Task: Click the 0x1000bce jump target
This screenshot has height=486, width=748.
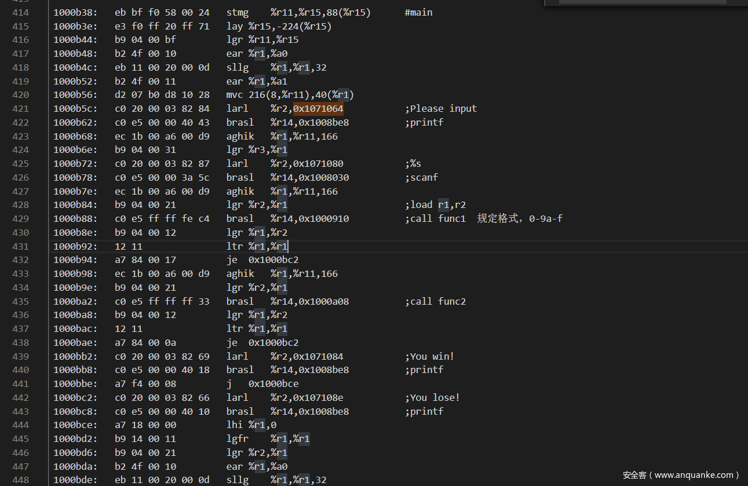Action: pyautogui.click(x=273, y=383)
